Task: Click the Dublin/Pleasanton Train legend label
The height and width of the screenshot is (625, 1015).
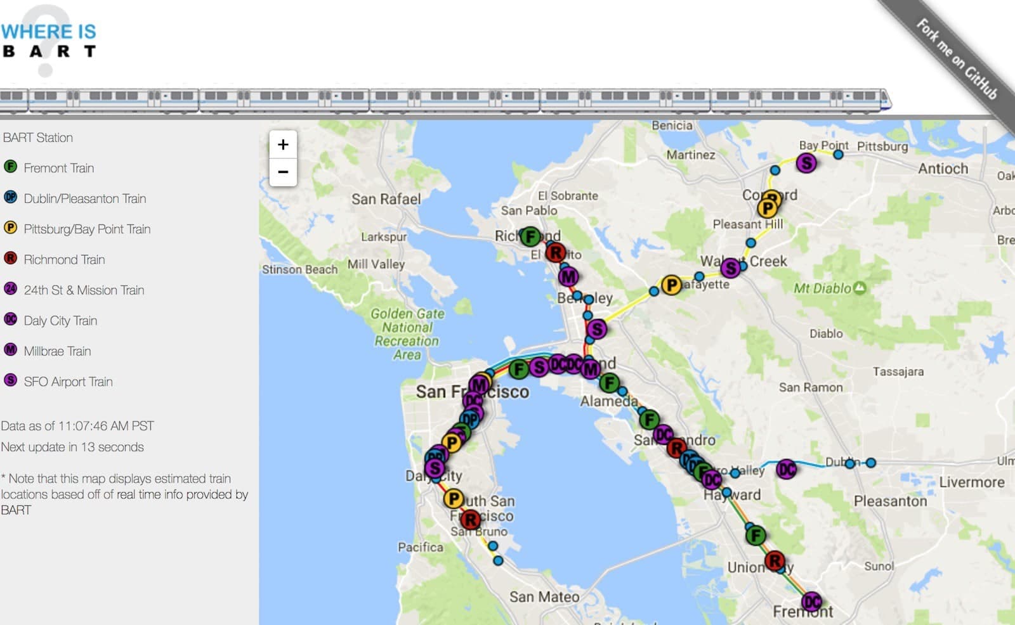Action: (85, 198)
